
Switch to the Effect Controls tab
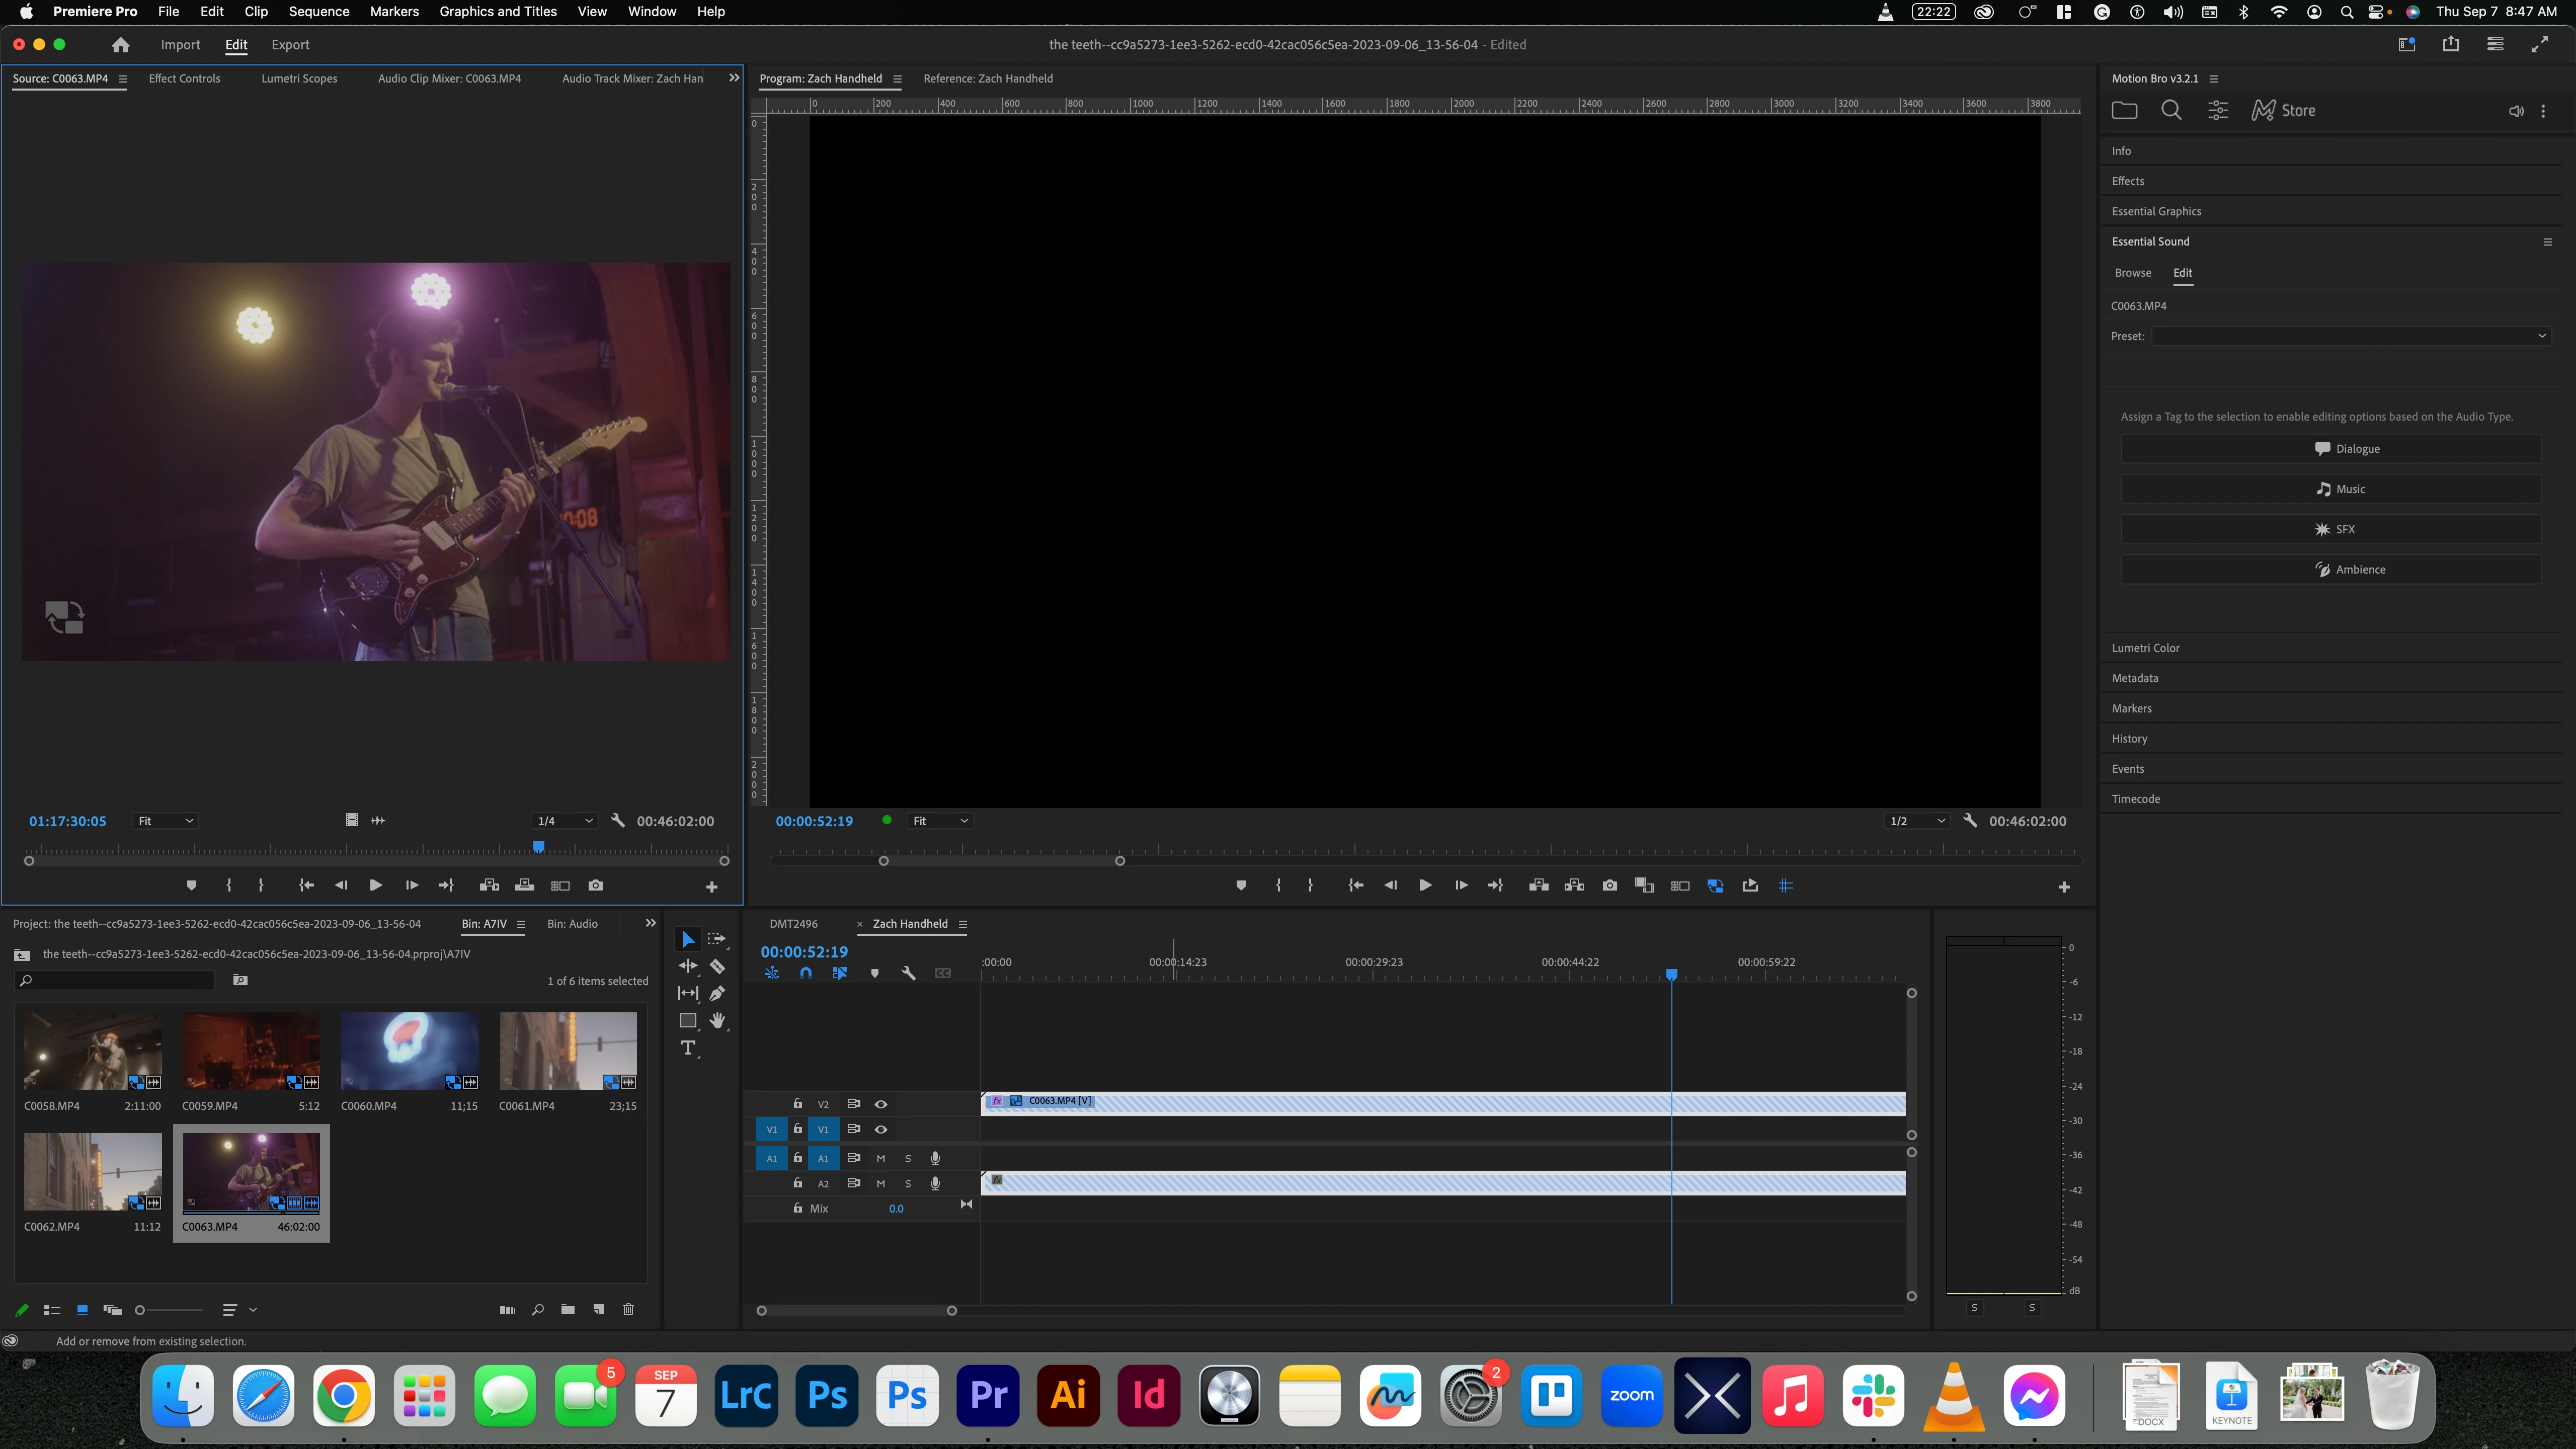[184, 78]
